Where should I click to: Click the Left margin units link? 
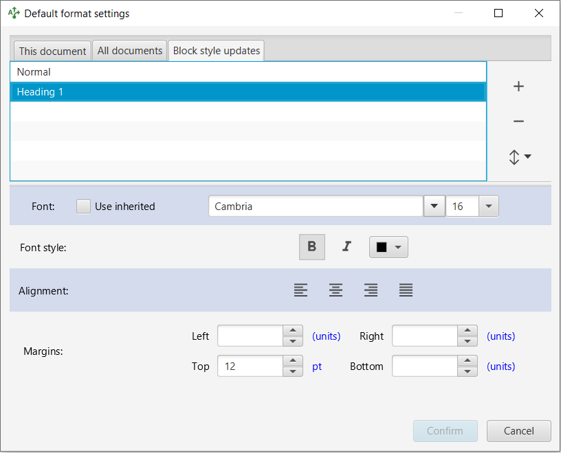click(327, 336)
